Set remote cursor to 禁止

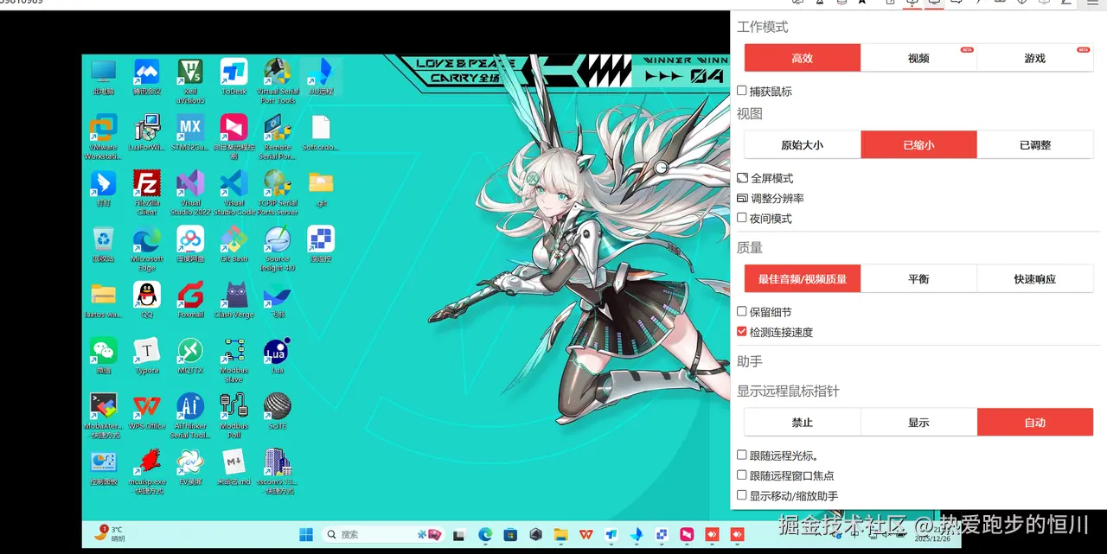(803, 422)
